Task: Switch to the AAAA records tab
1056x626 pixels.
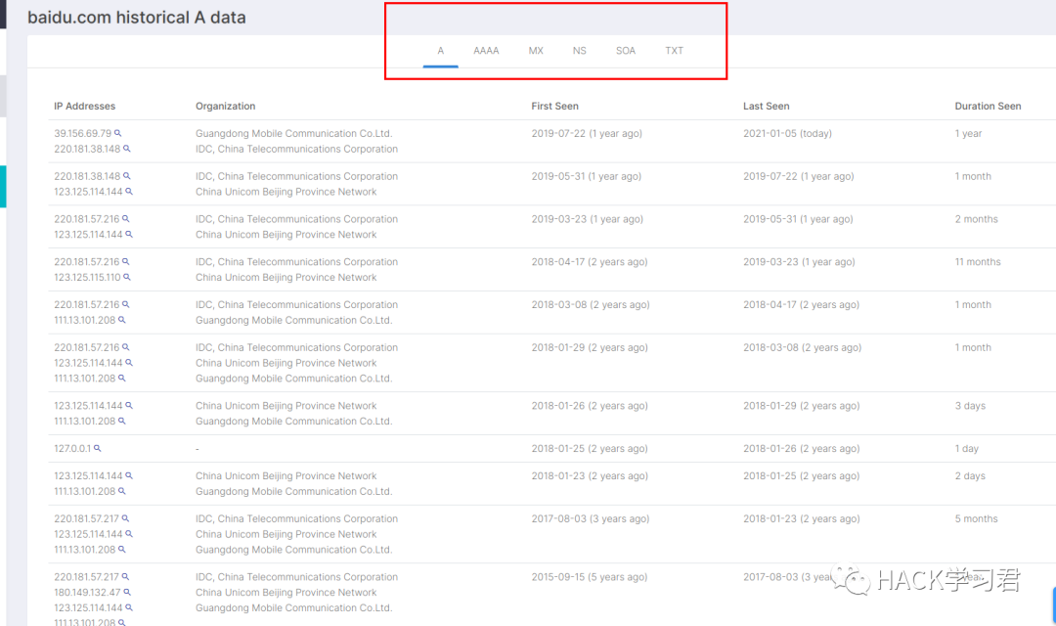Action: pyautogui.click(x=486, y=51)
